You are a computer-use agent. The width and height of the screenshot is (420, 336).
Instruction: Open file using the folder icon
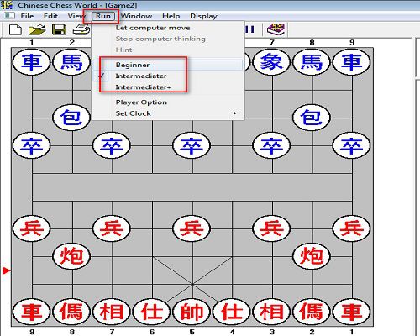(x=37, y=29)
